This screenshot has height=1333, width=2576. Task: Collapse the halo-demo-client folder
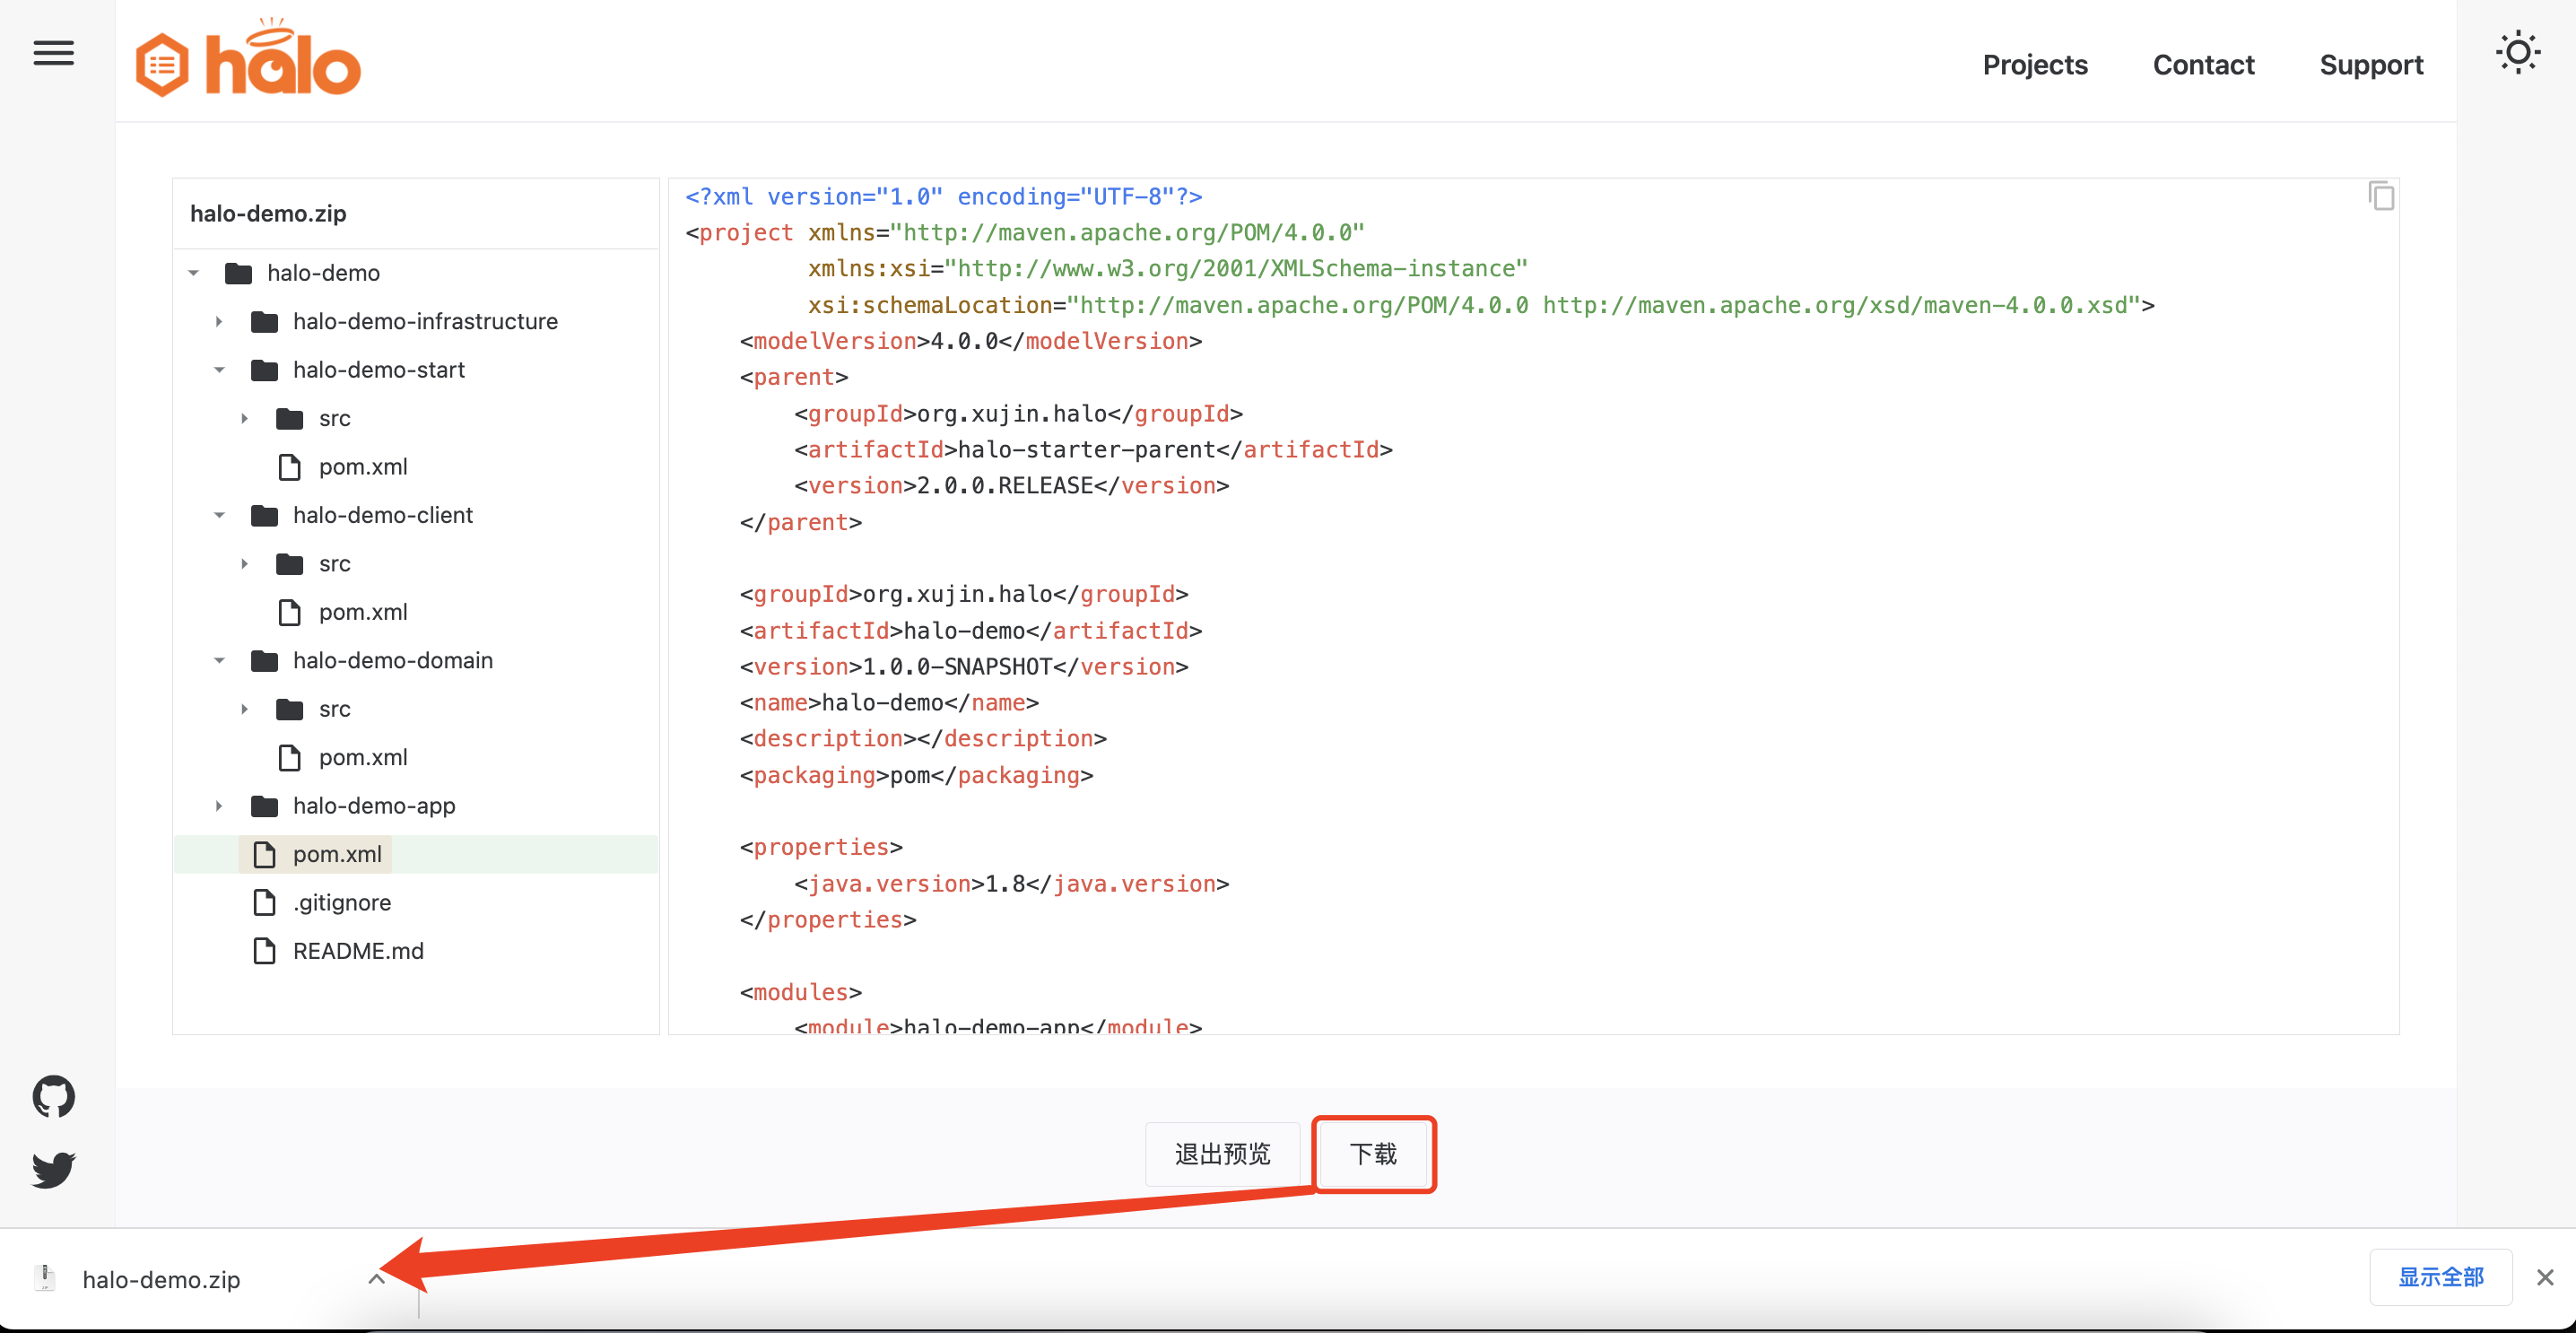[219, 515]
